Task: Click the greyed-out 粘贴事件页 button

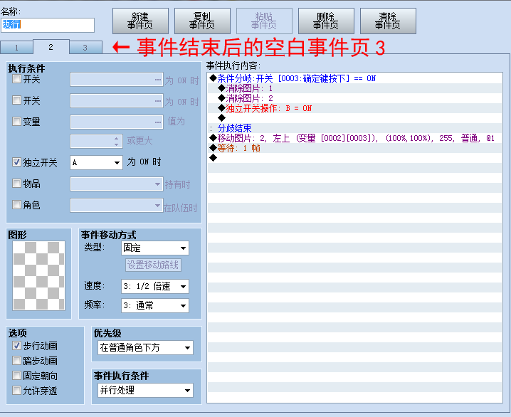Action: click(x=264, y=21)
